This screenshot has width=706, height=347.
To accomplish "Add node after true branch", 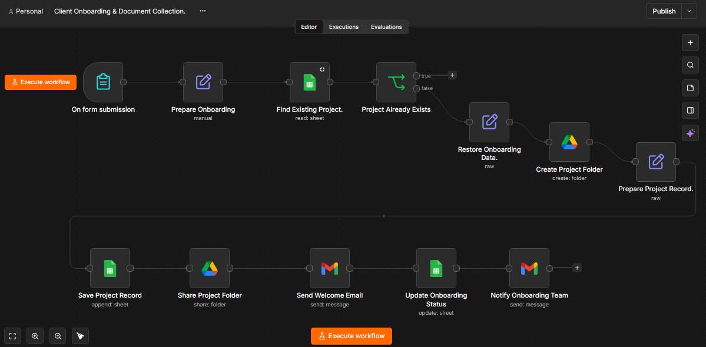I will 452,75.
